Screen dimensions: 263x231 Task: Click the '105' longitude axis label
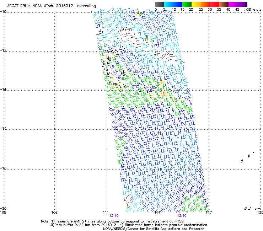pyautogui.click(x=3, y=213)
